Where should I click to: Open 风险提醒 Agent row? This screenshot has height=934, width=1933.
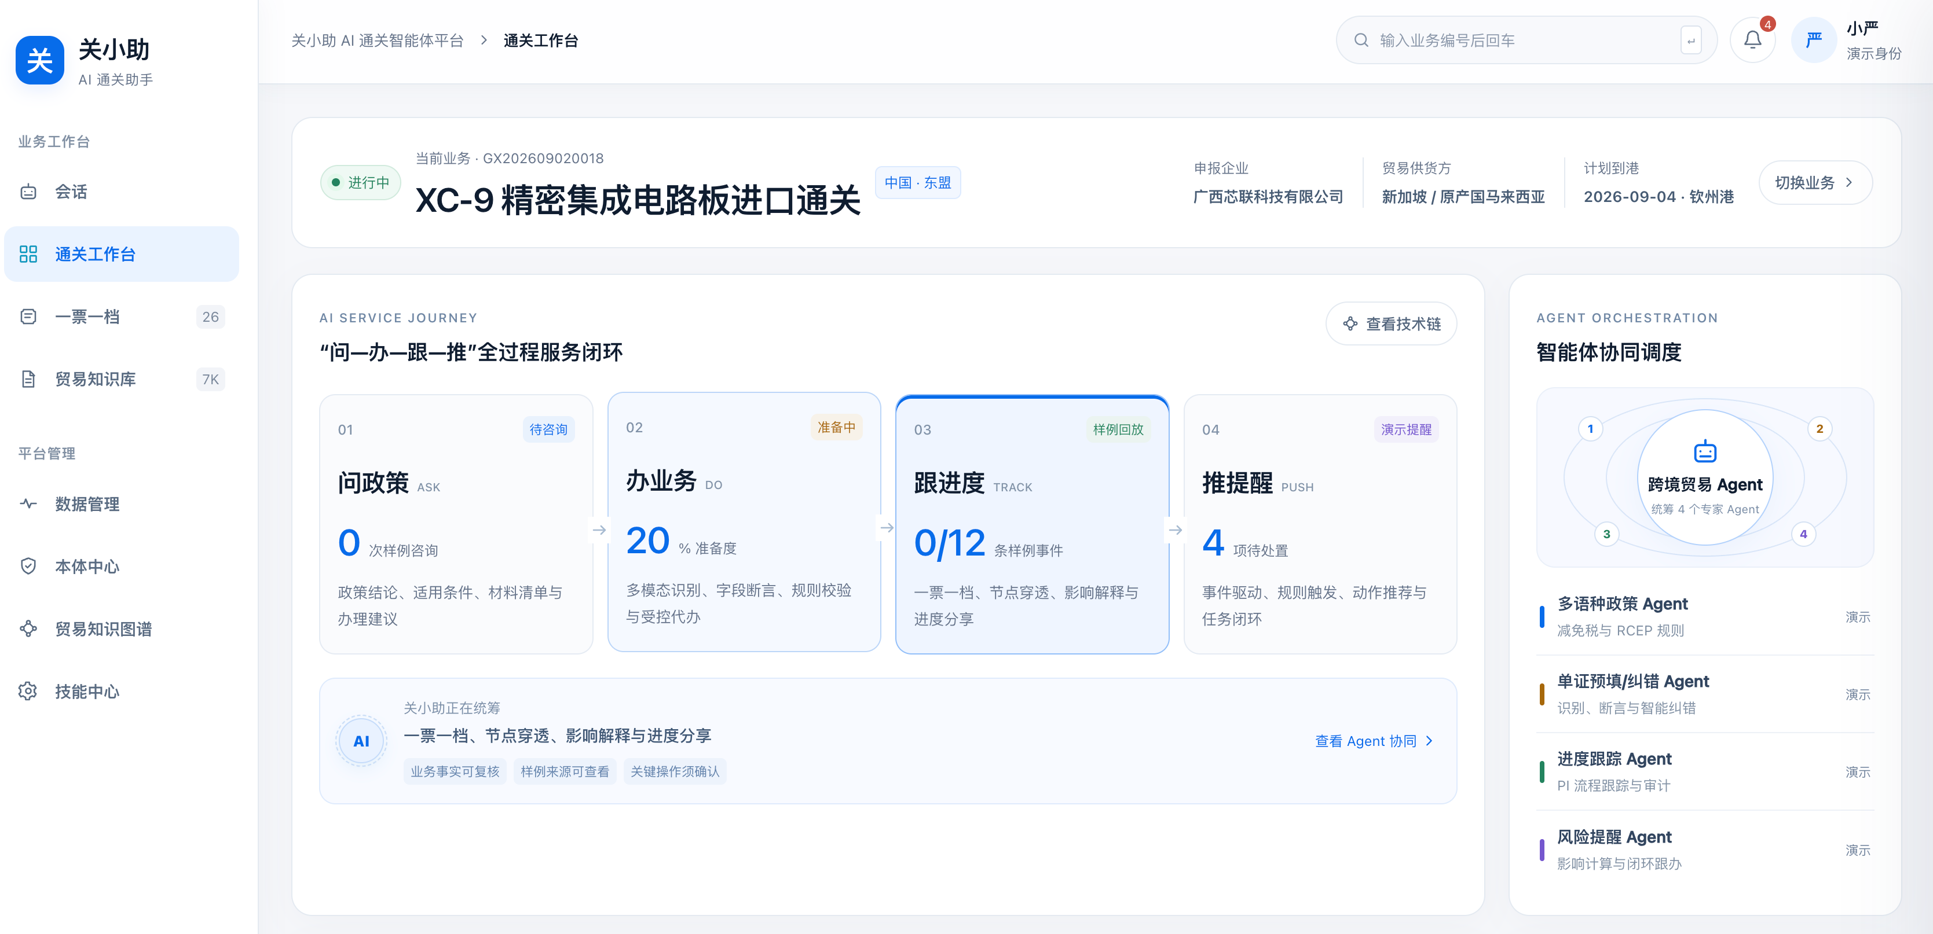[x=1705, y=850]
